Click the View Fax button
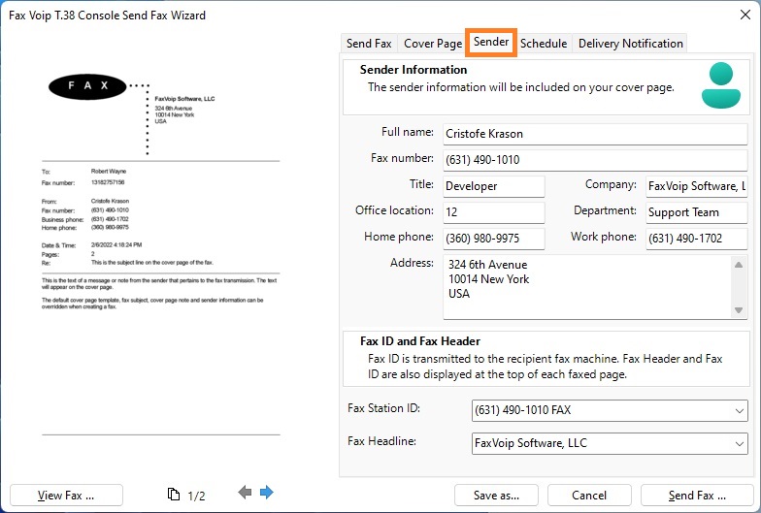761x513 pixels. click(66, 495)
